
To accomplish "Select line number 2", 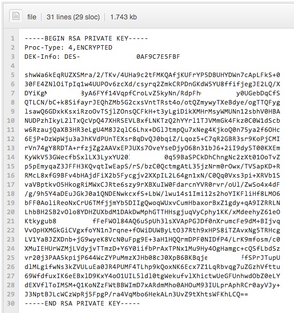I will pyautogui.click(x=13, y=47).
